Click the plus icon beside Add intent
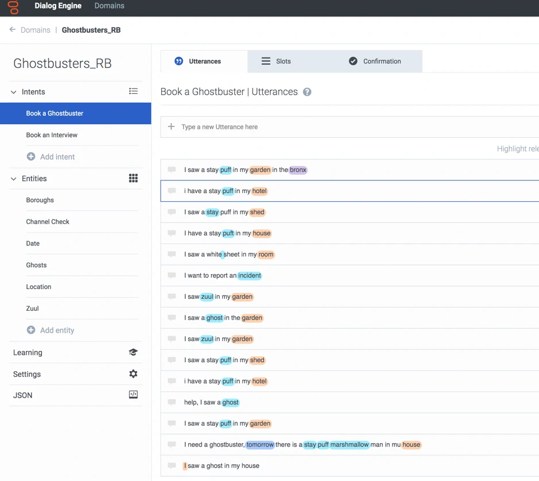 (31, 156)
